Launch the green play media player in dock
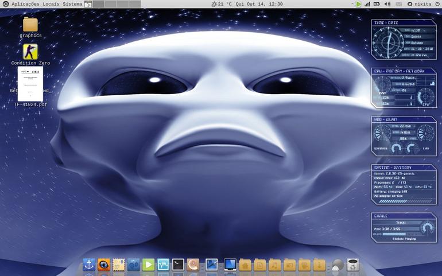This screenshot has height=276, width=442. (x=148, y=265)
